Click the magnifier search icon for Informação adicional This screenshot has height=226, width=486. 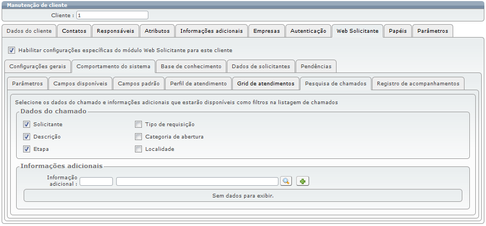tap(286, 181)
